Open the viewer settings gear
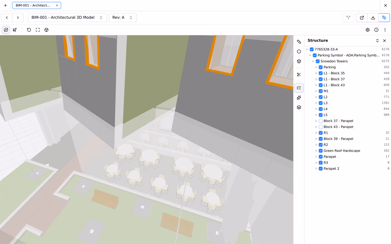This screenshot has width=391, height=244. [x=368, y=30]
